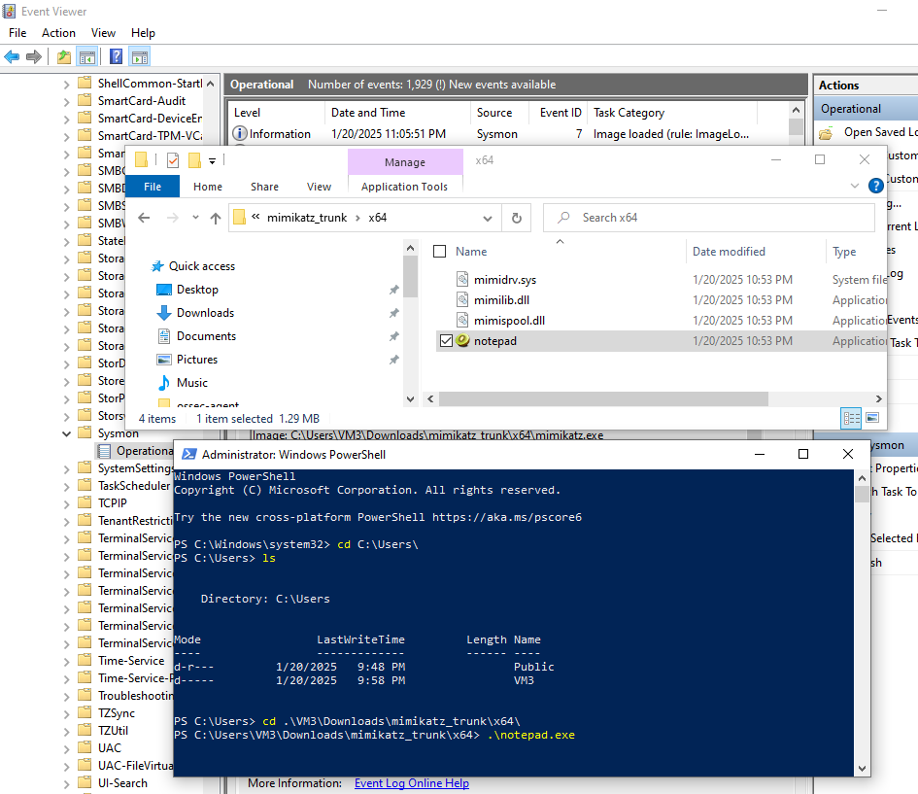Open the Event Log Online Help link

coord(411,783)
